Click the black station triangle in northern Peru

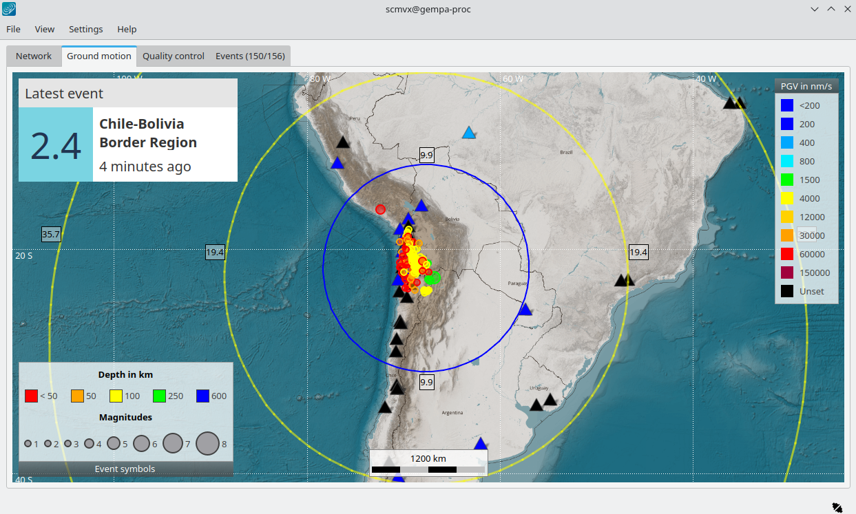coord(343,143)
